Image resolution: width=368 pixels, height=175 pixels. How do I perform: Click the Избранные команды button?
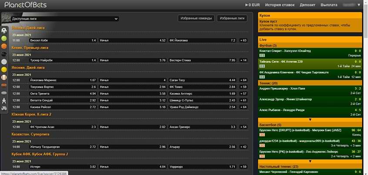[x=196, y=18]
